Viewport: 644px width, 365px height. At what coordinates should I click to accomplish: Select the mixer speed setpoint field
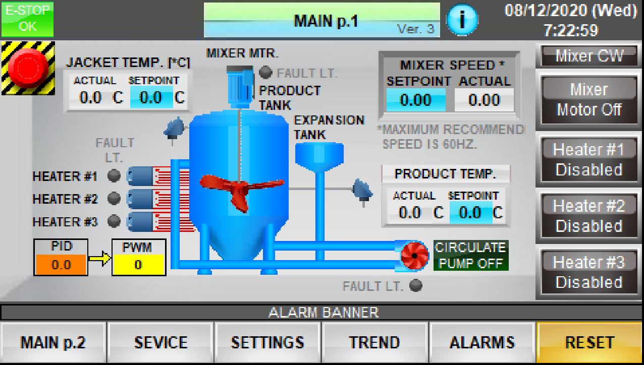(x=416, y=100)
